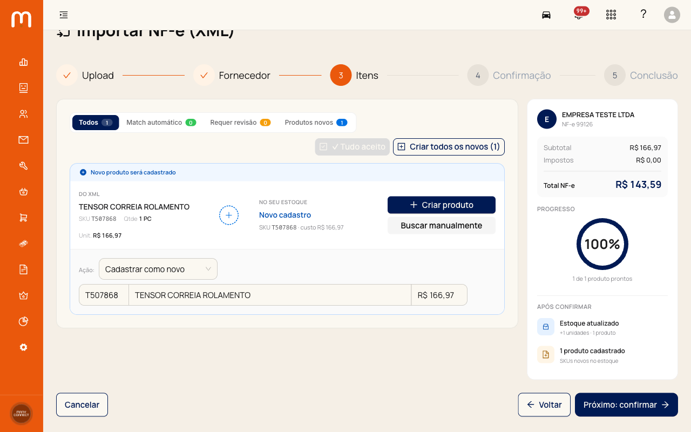691x432 pixels.
Task: Click 'Novo produto será cadastrado' banner text
Action: [133, 172]
